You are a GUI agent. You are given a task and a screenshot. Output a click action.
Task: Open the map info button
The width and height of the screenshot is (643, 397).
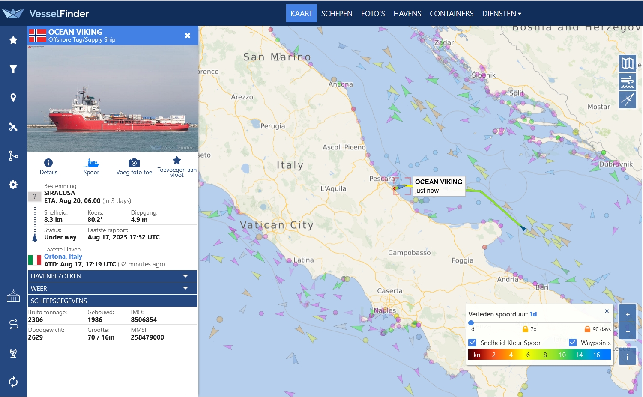tap(628, 356)
